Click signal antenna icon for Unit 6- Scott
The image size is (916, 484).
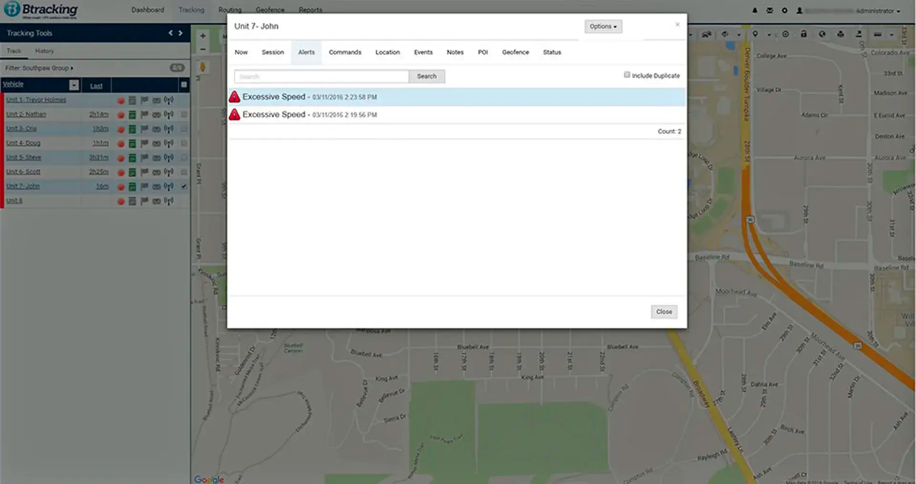(x=168, y=172)
